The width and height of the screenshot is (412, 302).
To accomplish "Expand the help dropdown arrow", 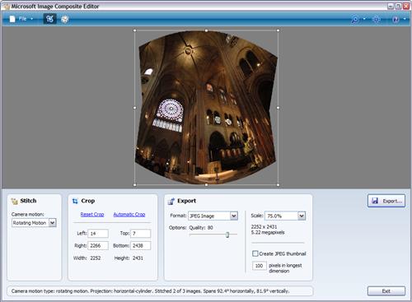I will click(405, 19).
